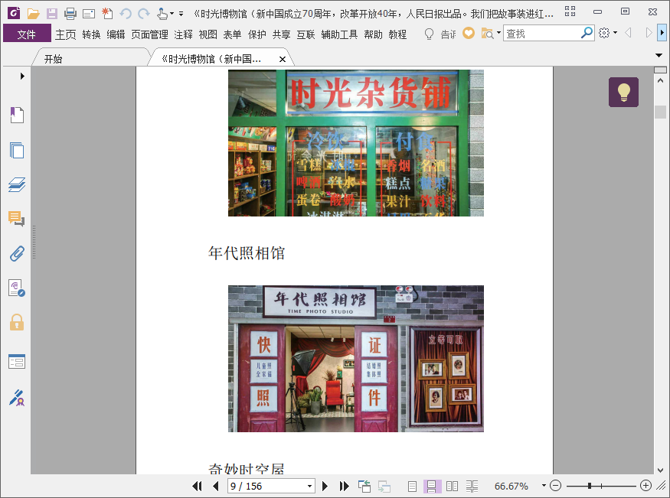The image size is (670, 498).
Task: Open the 文件 menu
Action: coord(27,34)
